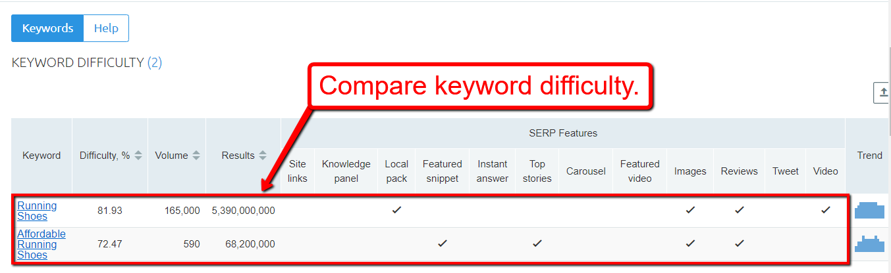The image size is (891, 273).
Task: Click Reviews checkmark for Affordable Running Shoes
Action: click(740, 243)
